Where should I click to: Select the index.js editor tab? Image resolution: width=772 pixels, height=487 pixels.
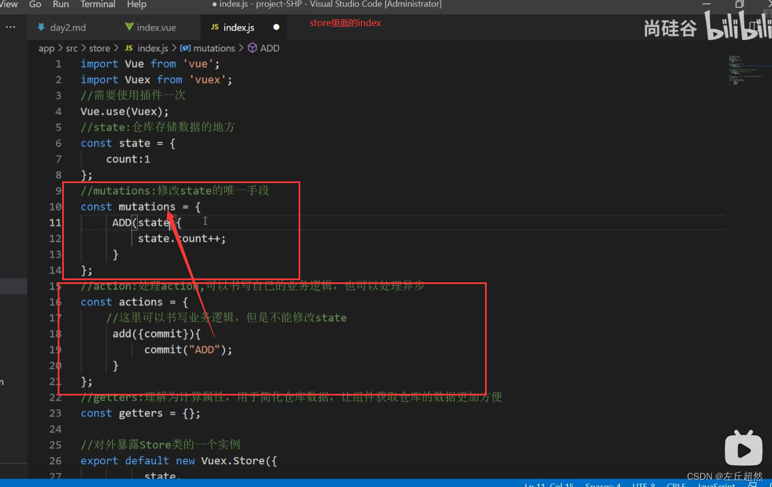pos(239,27)
